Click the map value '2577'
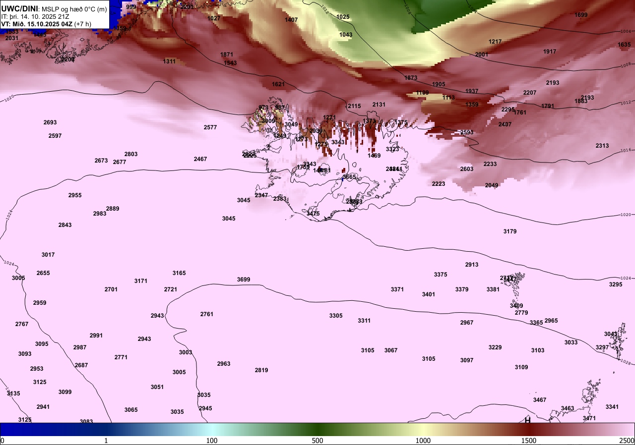 click(x=210, y=127)
